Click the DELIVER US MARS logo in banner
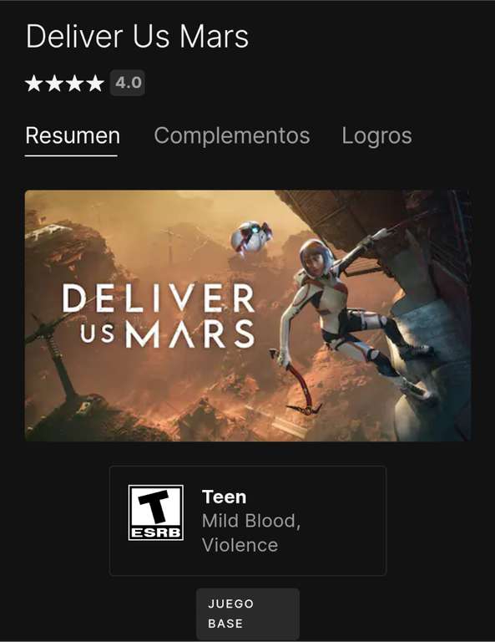The image size is (495, 642). pos(159,316)
